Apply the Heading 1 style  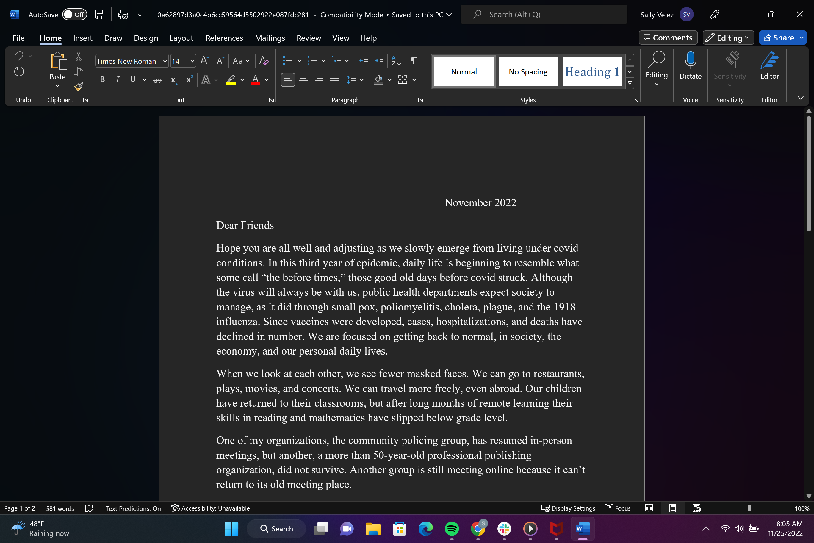pos(592,72)
